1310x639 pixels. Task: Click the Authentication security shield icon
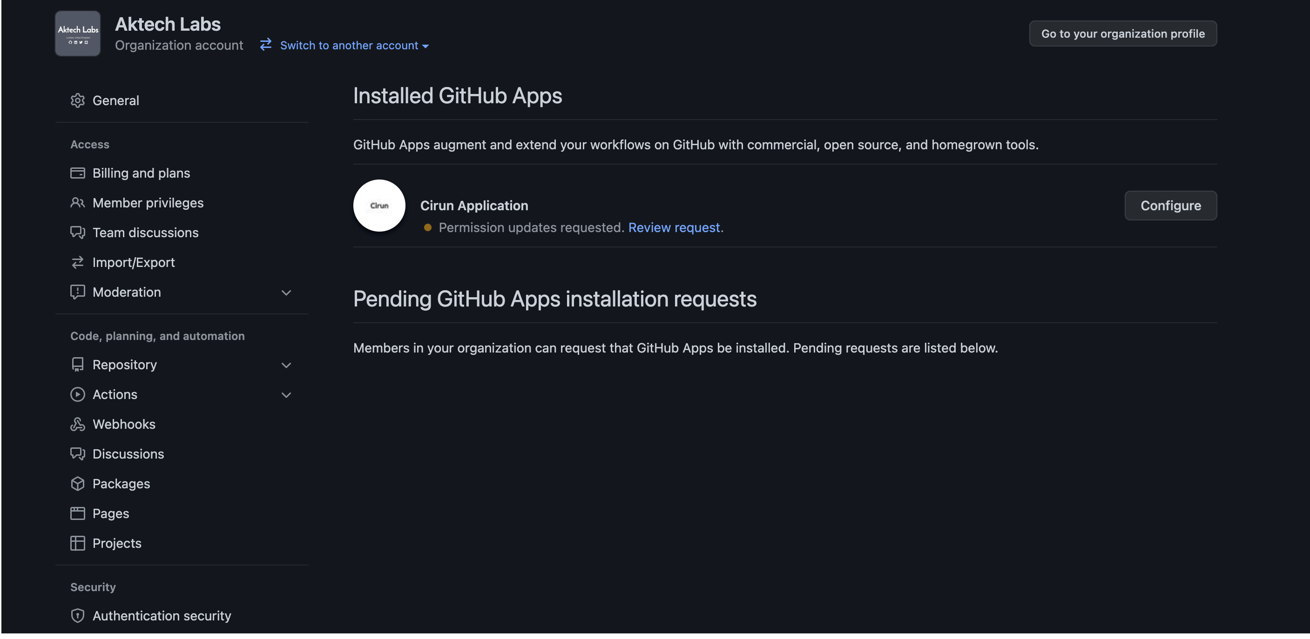[x=77, y=616]
